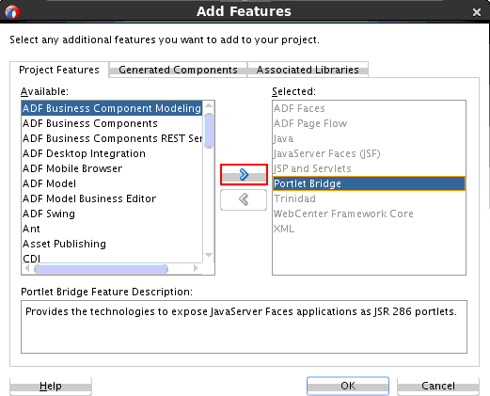Select ADF Mobile Browser feature
Image resolution: width=490 pixels, height=396 pixels.
112,168
